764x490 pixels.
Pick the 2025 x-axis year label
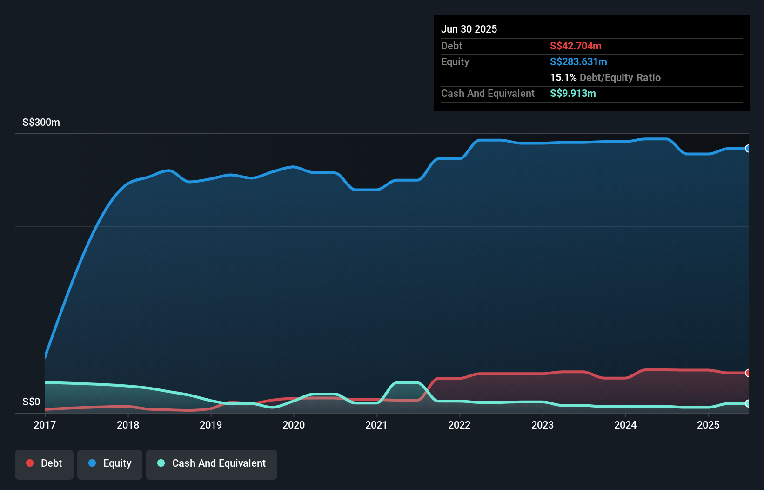[708, 425]
